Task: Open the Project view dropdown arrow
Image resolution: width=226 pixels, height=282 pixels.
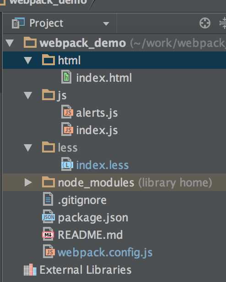Action: tap(106, 23)
